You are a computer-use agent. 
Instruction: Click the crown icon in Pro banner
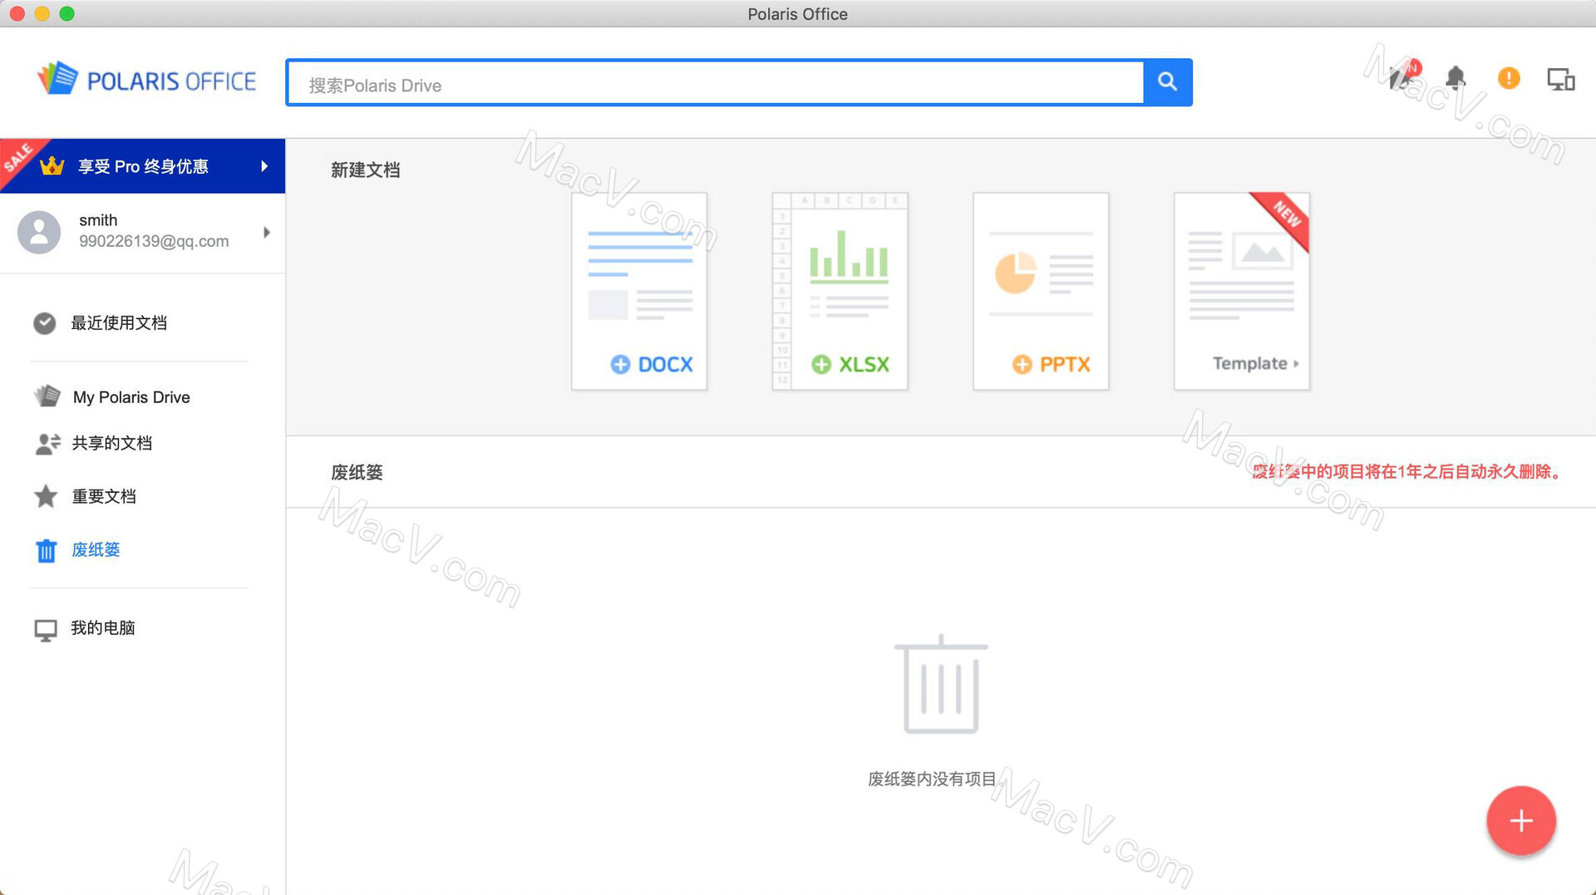pos(52,165)
